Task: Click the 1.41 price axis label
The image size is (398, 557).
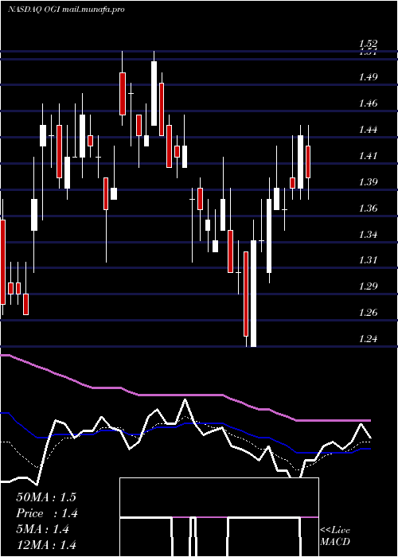Action: [368, 156]
